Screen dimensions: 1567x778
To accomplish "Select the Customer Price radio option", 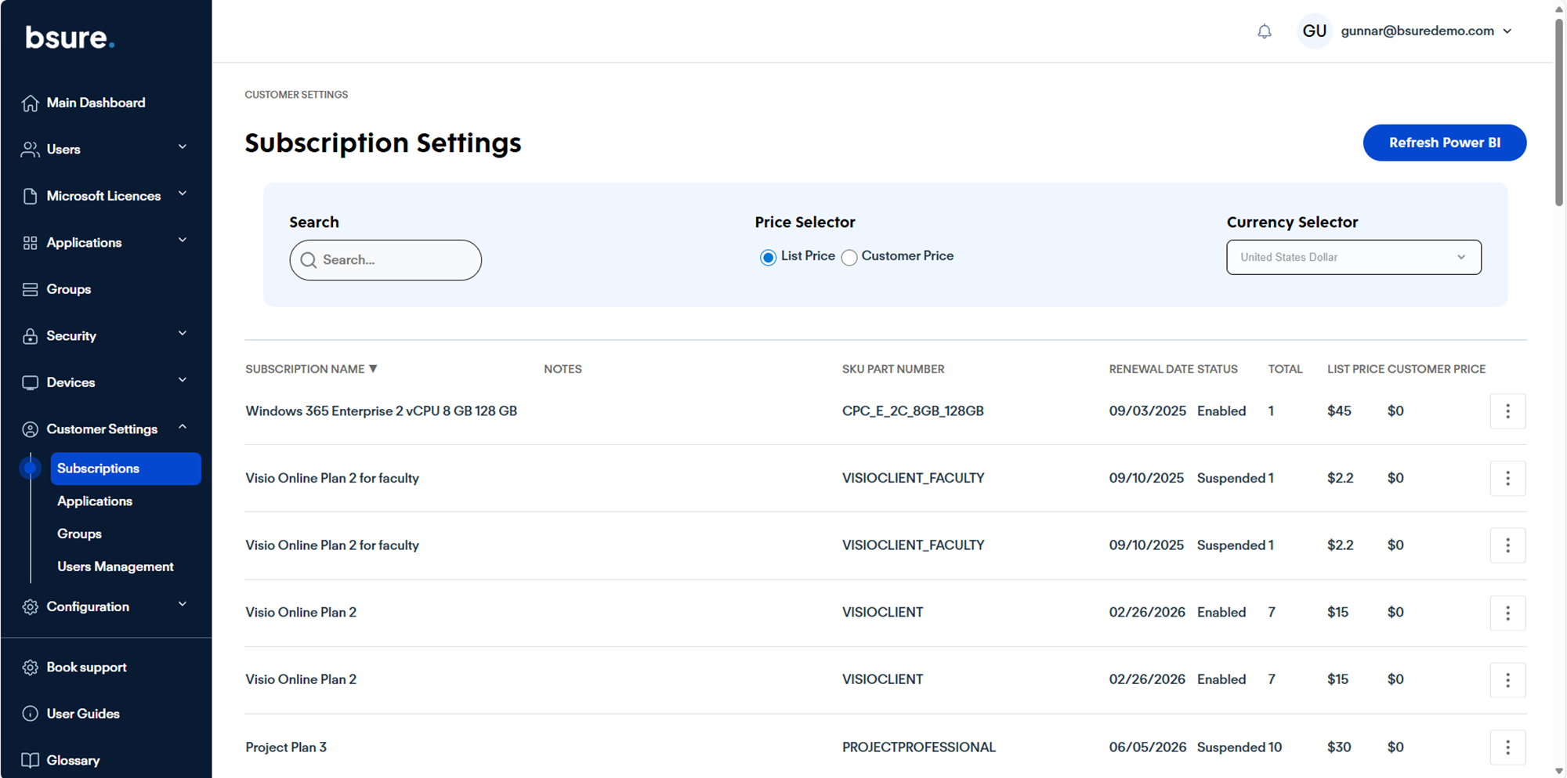I will click(849, 258).
